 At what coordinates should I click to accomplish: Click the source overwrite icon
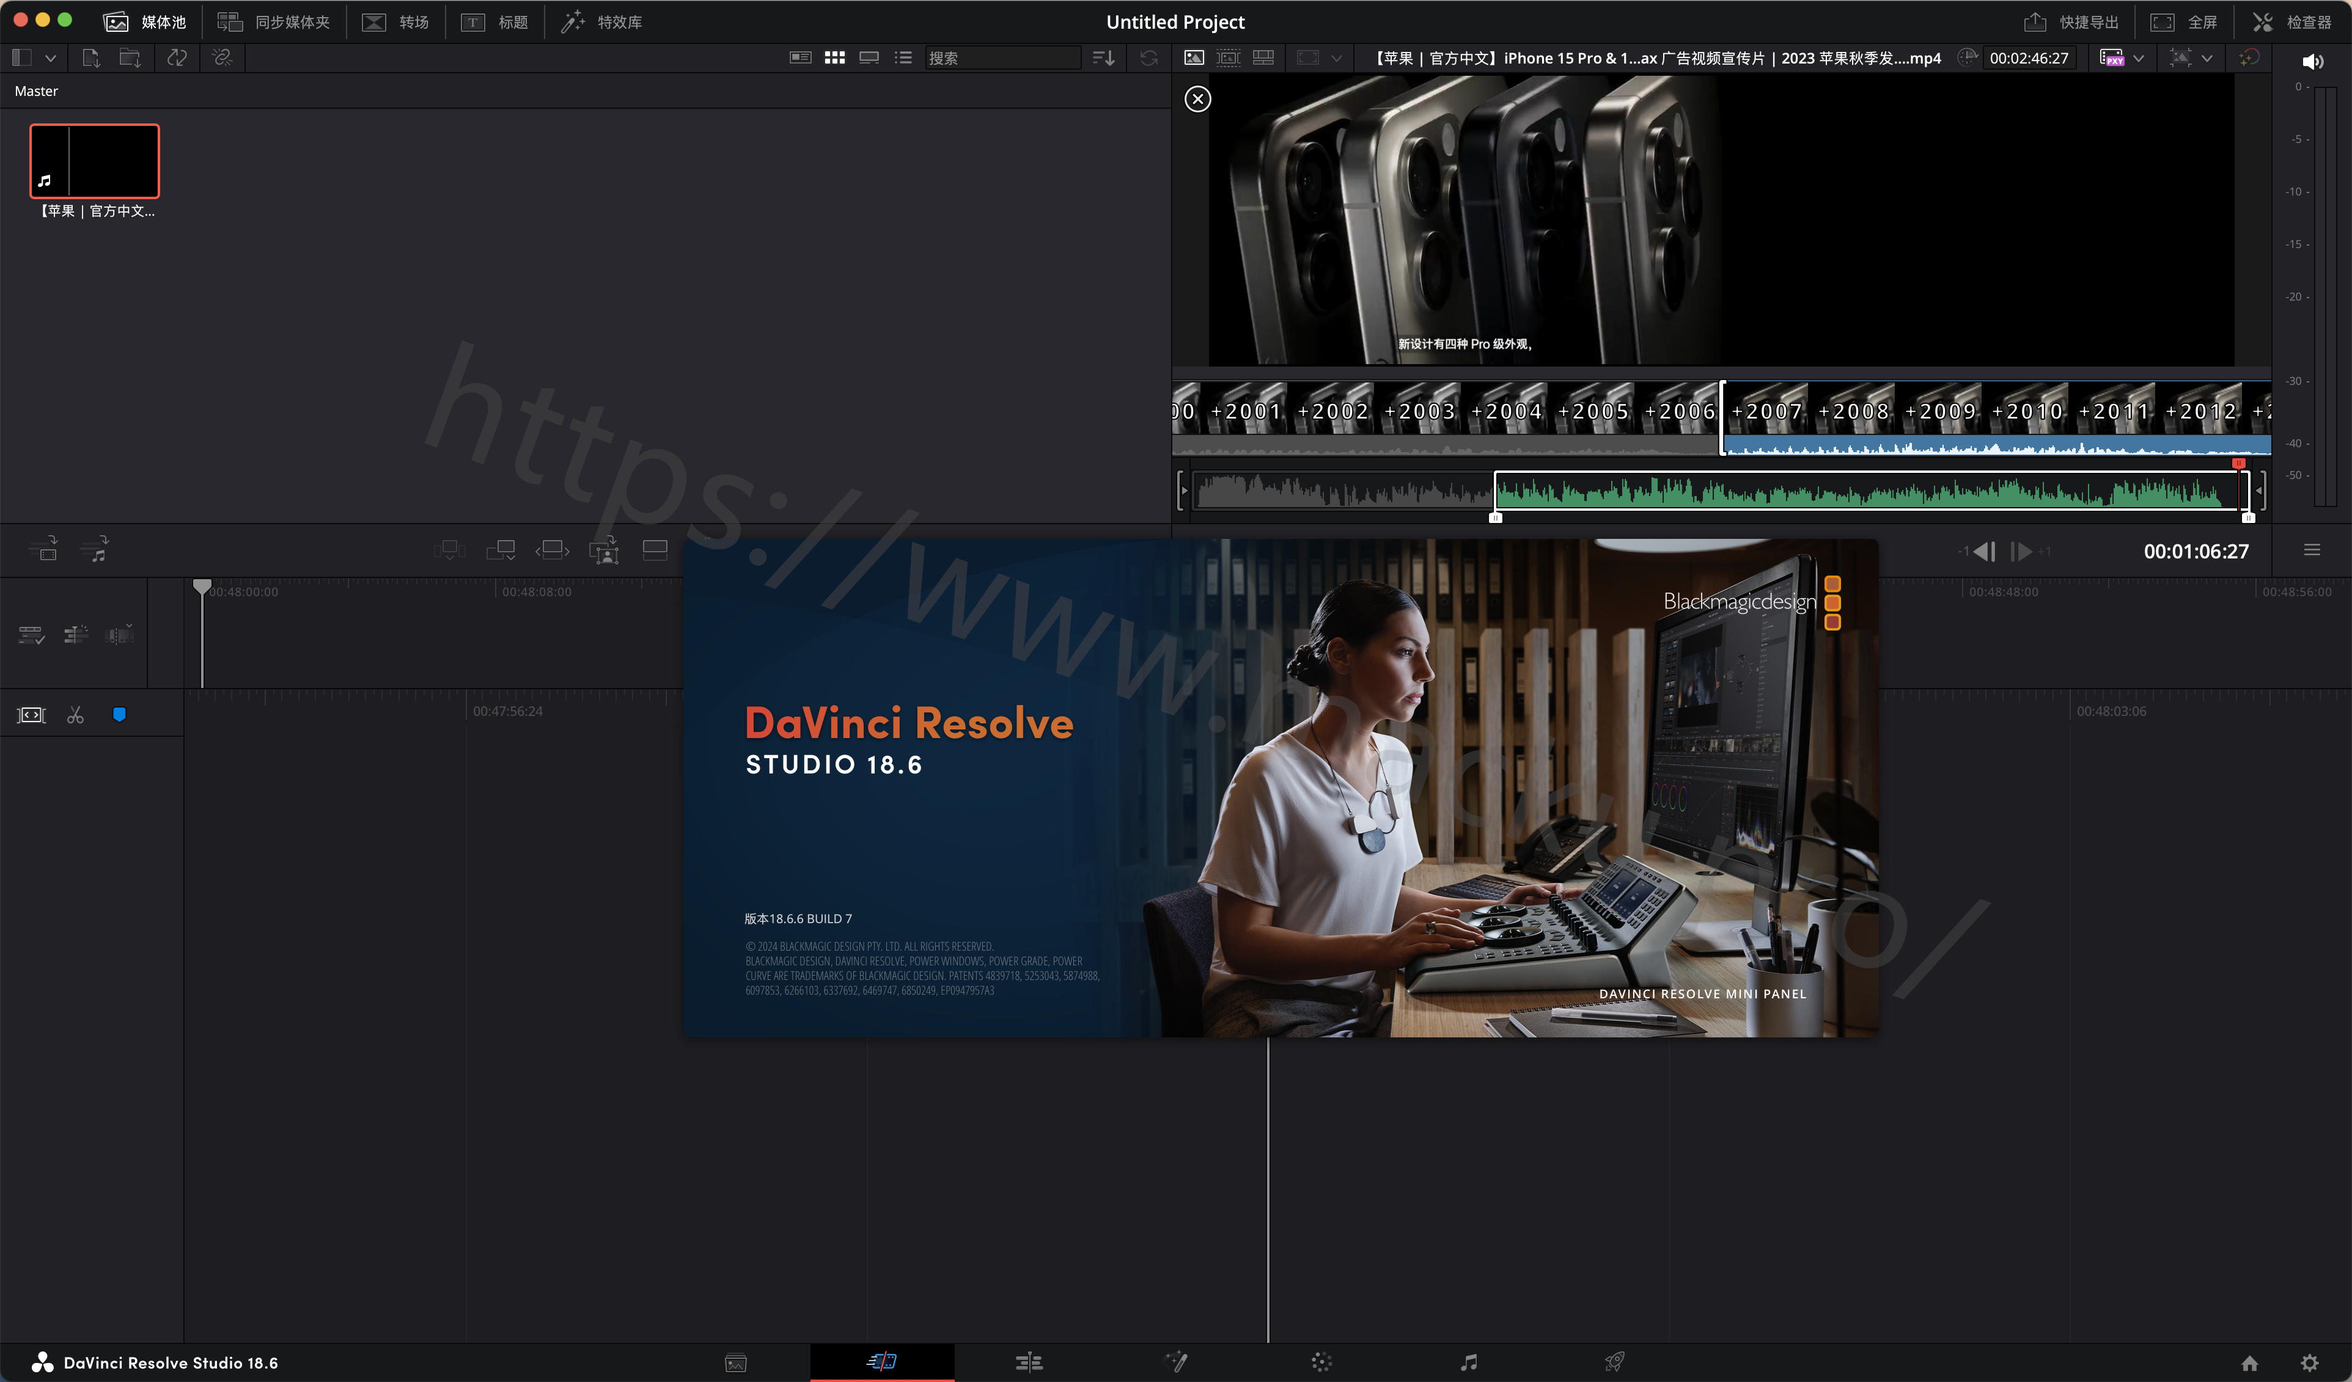click(x=604, y=550)
